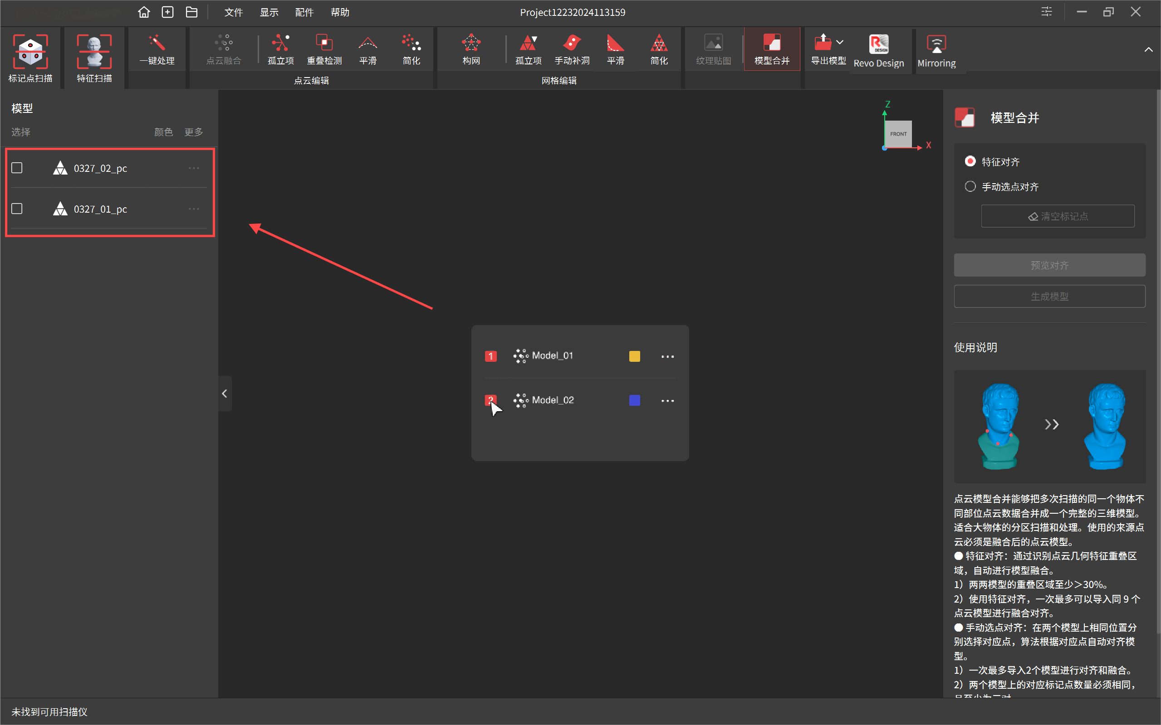The height and width of the screenshot is (725, 1161).
Task: Select the 重叠检测 overlap detection tool
Action: coord(324,49)
